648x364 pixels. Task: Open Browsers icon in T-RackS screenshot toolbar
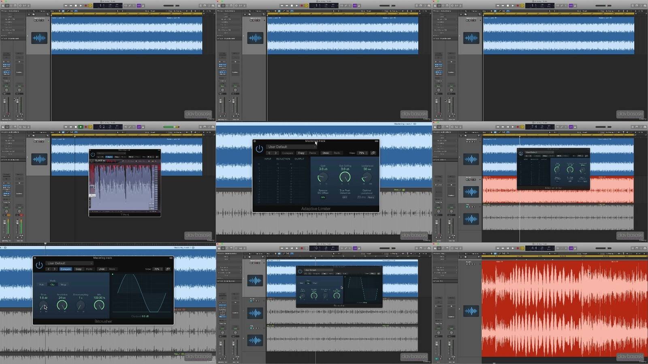click(x=213, y=127)
